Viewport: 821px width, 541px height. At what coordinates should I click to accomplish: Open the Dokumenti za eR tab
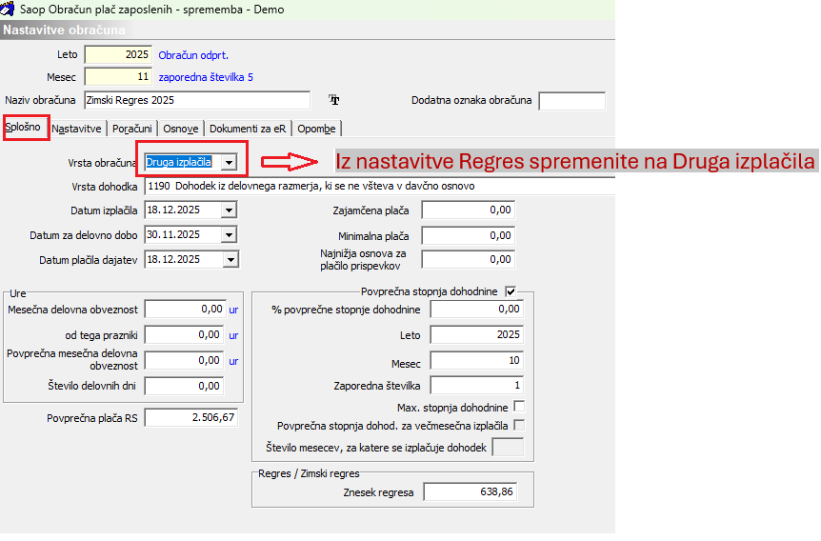pyautogui.click(x=248, y=129)
